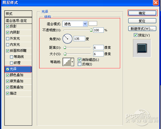Click the contour curve thumbnail
The width and height of the screenshot is (161, 129).
click(x=67, y=62)
